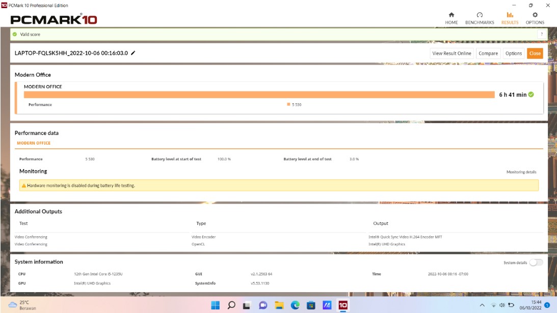The height and width of the screenshot is (313, 557).
Task: Click the warning icon in hardware monitoring notice
Action: click(24, 186)
